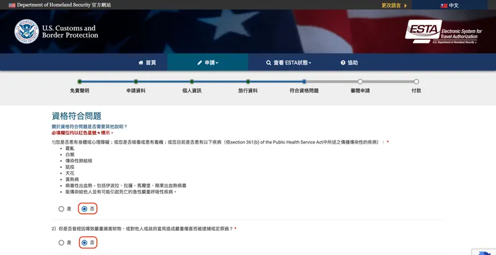Click the 旅行資料 step marker
The height and width of the screenshot is (255, 496).
pos(248,81)
